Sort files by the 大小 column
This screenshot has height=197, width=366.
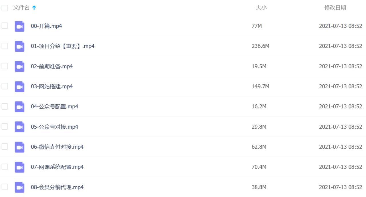pos(261,8)
